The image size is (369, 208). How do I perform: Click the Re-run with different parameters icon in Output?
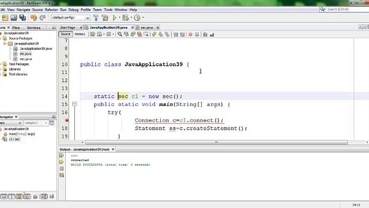[62, 162]
